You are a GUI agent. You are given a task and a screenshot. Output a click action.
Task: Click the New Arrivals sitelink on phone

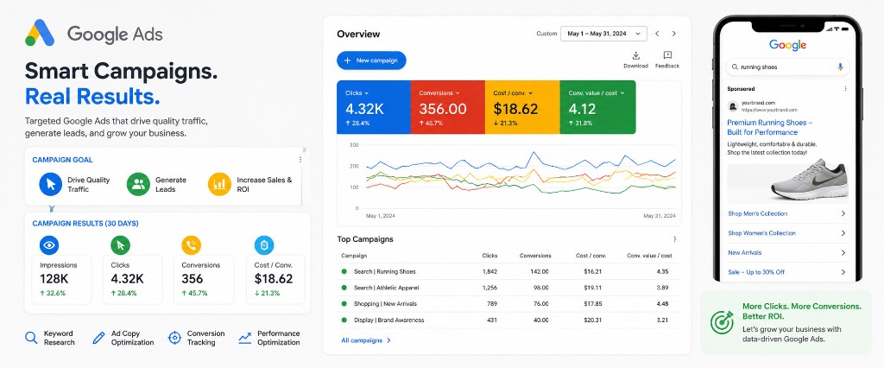click(x=744, y=253)
